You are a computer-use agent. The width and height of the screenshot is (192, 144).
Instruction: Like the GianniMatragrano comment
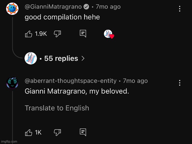coord(29,34)
